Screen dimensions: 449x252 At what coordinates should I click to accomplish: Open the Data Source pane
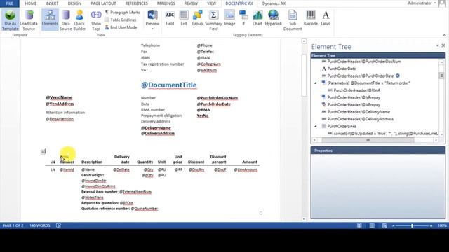pos(65,20)
